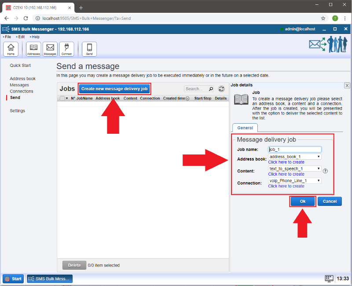The height and width of the screenshot is (286, 352).
Task: Click the Send phone icon
Action: 89,49
